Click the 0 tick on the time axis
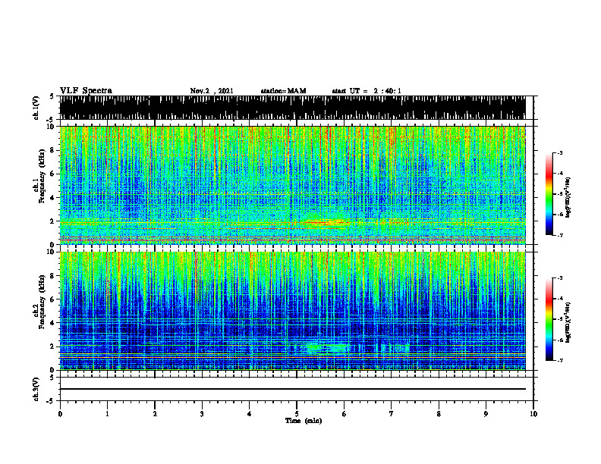 coord(60,414)
